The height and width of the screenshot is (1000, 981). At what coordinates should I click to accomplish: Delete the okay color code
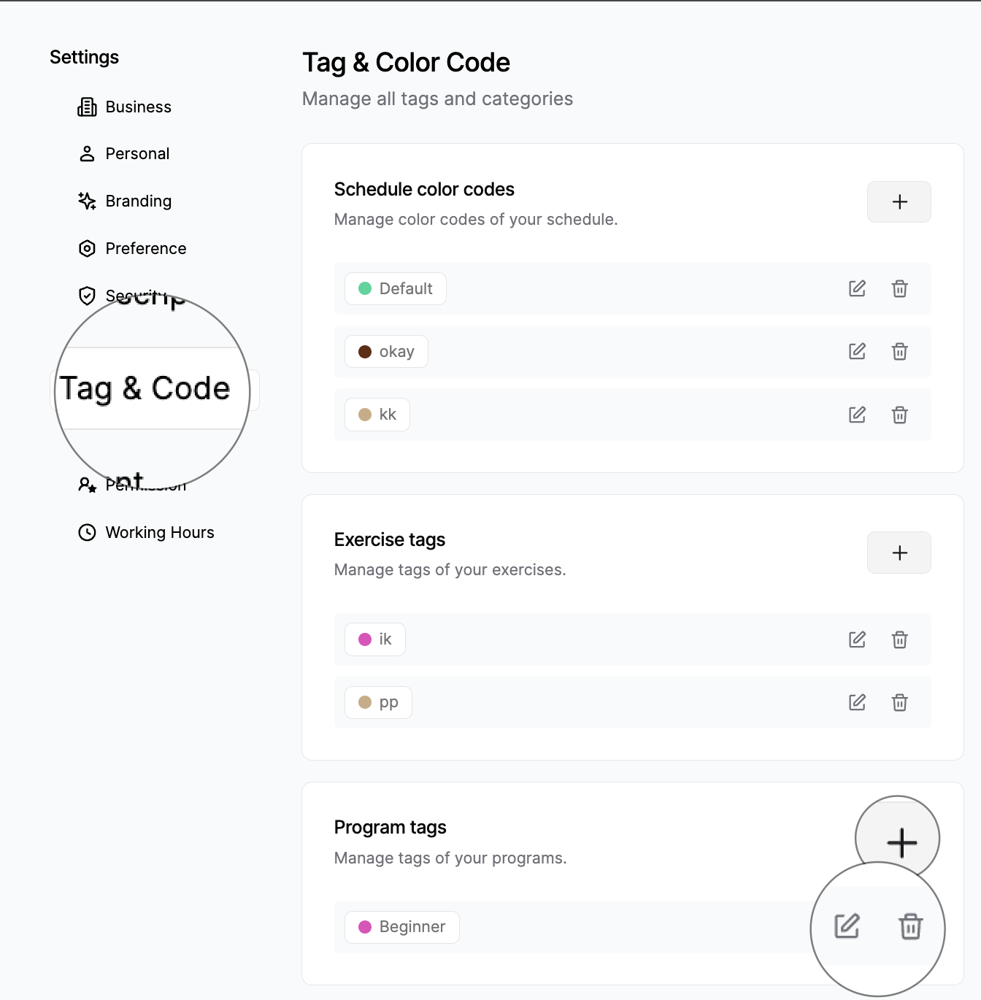pyautogui.click(x=899, y=351)
